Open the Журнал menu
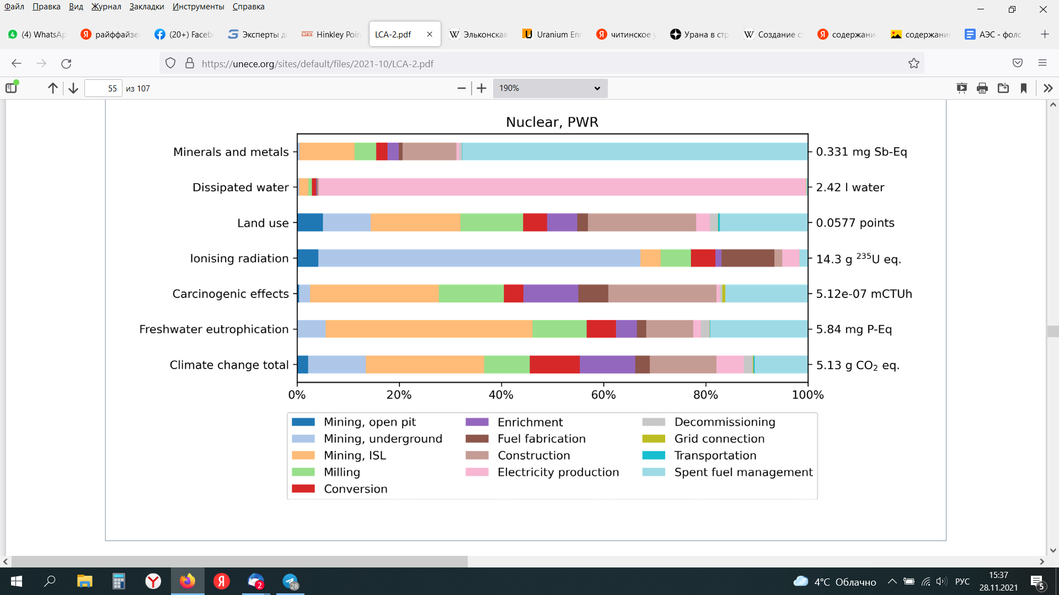This screenshot has height=595, width=1059. click(x=106, y=7)
